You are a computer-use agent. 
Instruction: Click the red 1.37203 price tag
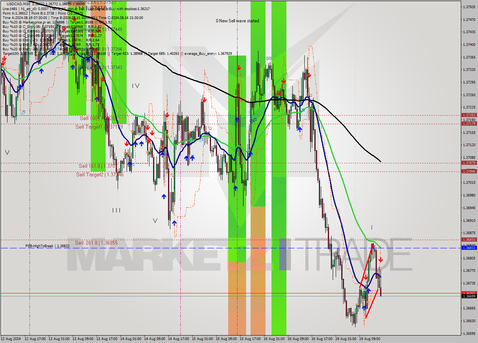point(469,115)
